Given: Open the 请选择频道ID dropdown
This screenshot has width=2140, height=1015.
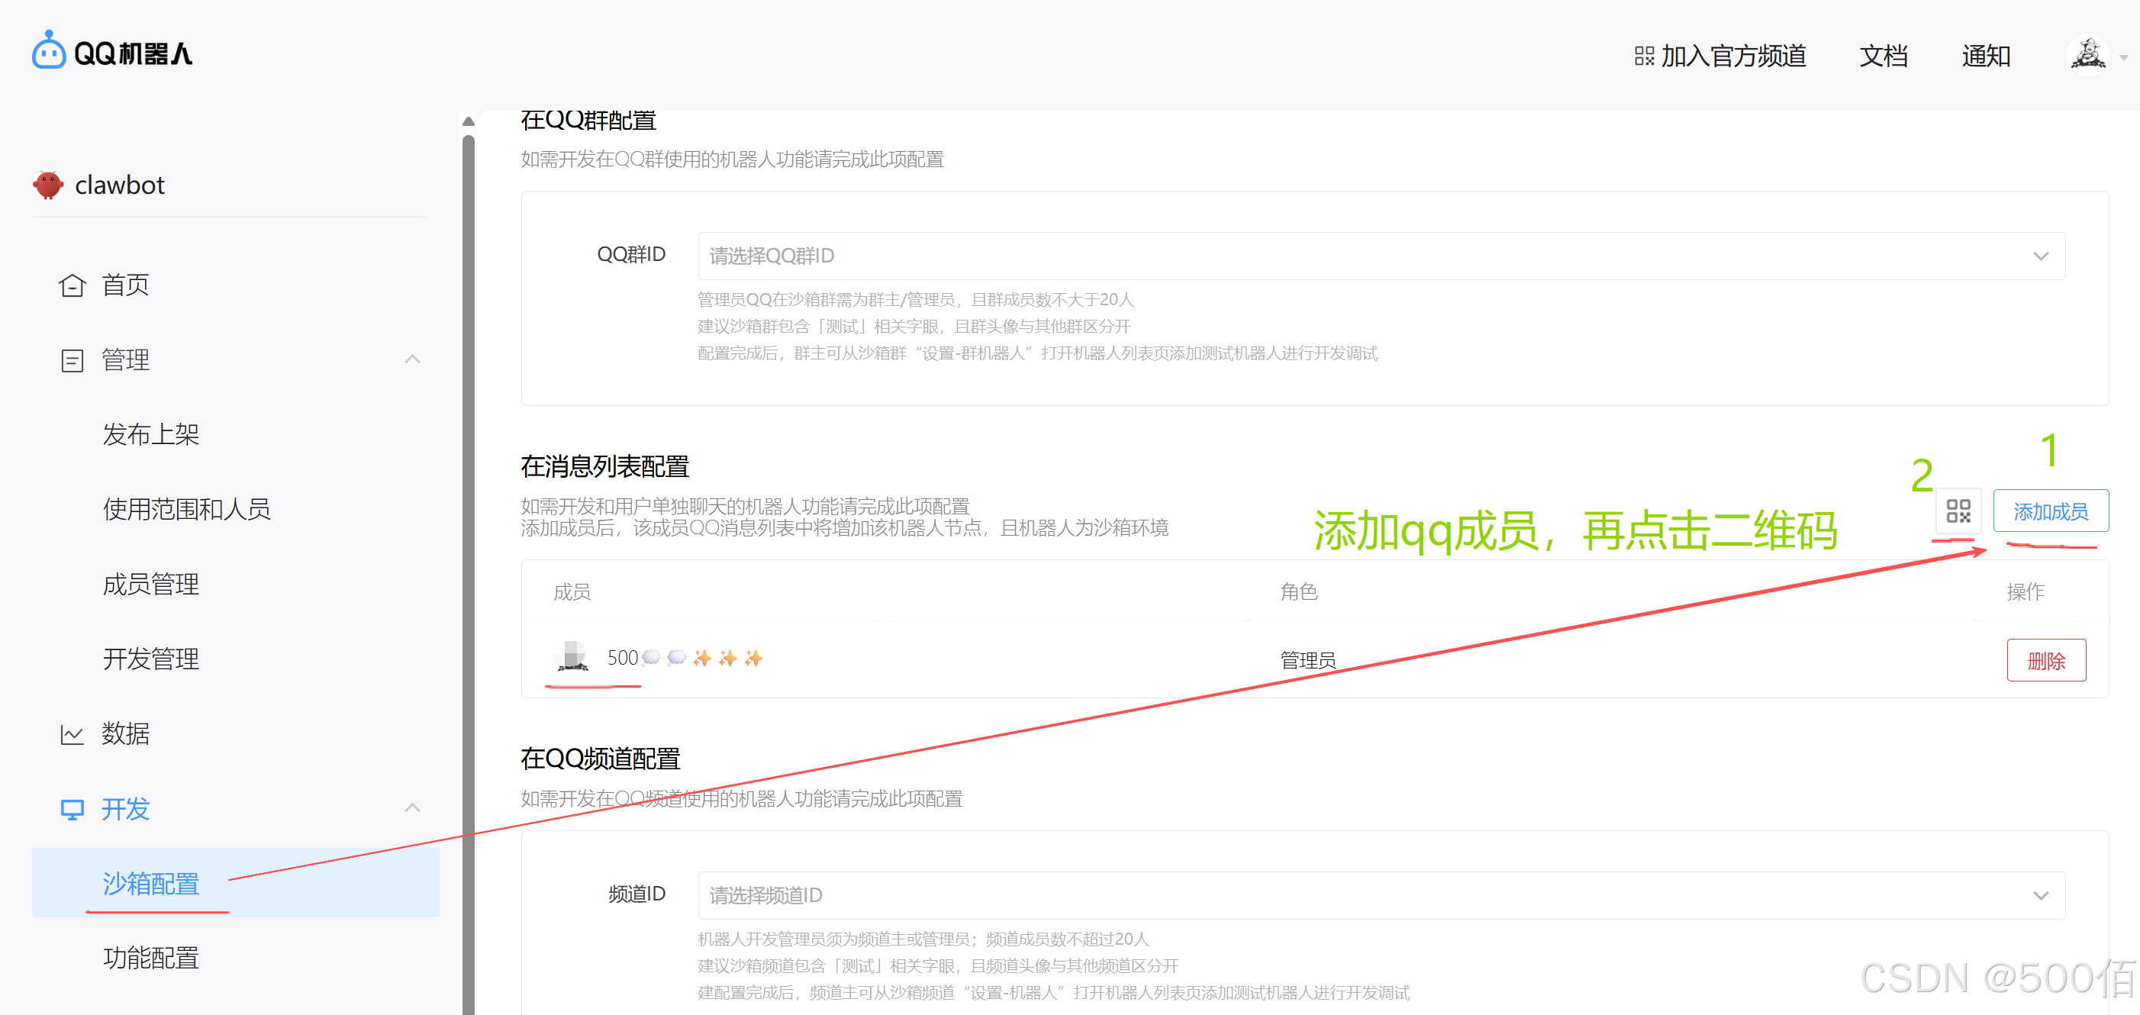Looking at the screenshot, I should tap(1381, 894).
